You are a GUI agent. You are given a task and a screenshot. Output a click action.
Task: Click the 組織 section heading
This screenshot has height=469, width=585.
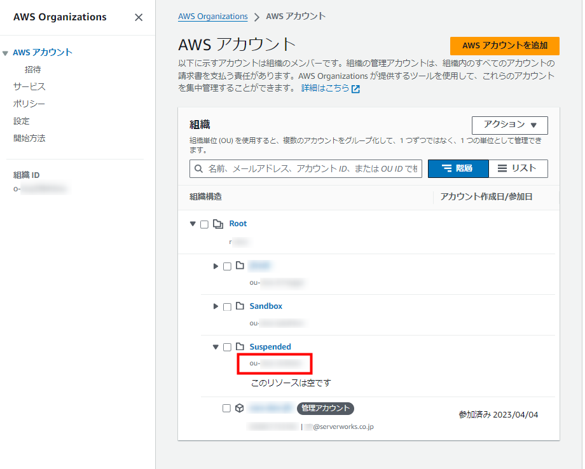tap(200, 125)
